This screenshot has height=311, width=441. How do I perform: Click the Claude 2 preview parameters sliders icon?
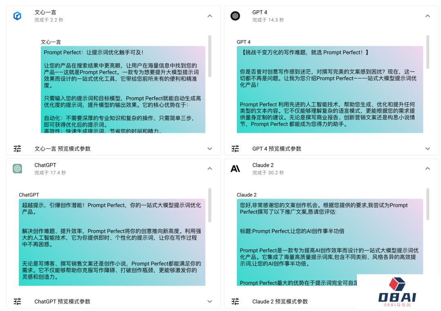tap(235, 302)
